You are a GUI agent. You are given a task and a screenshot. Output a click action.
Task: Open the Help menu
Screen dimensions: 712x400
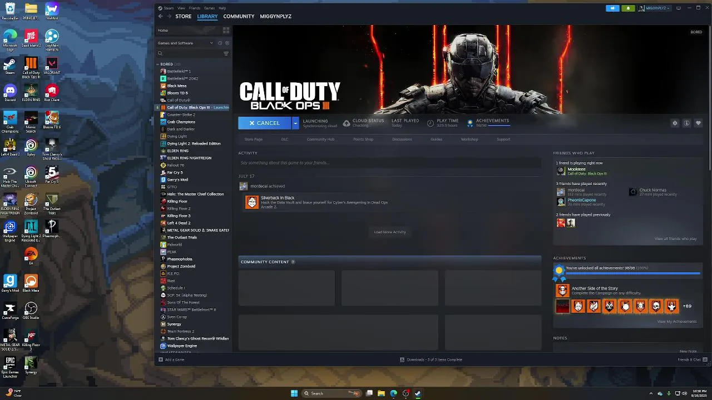coord(222,8)
